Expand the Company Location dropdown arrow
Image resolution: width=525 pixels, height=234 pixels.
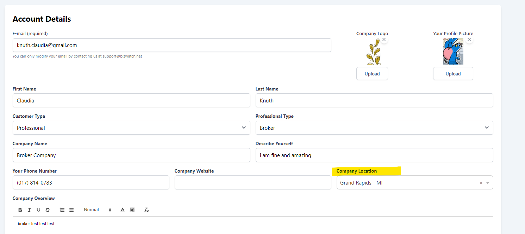(488, 183)
